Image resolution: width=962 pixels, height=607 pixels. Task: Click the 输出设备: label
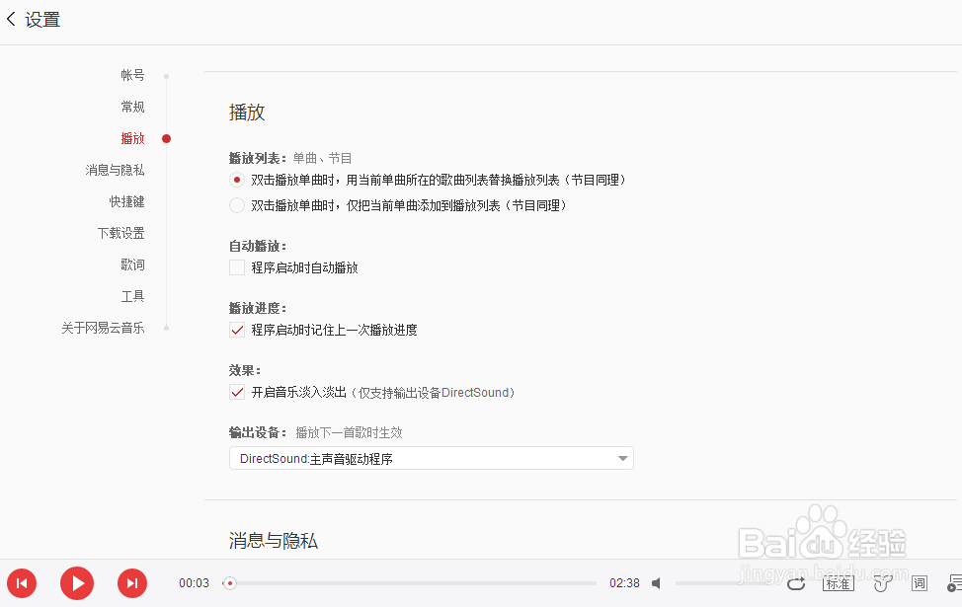click(258, 433)
